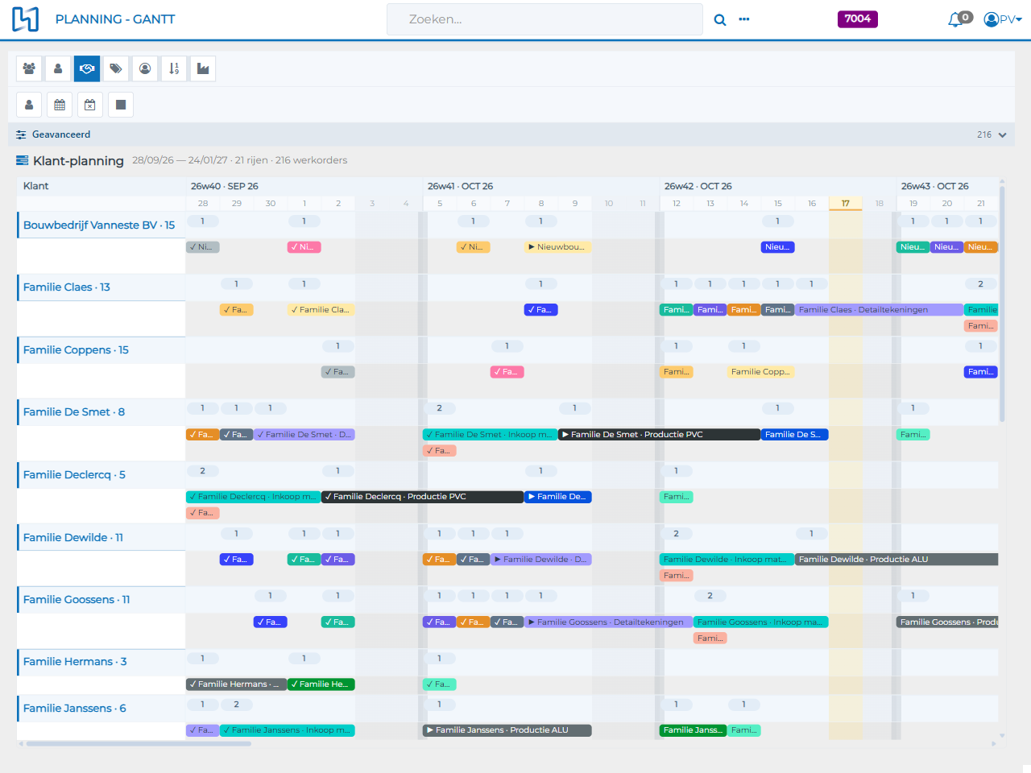Open the factory production view icon
1031x773 pixels.
coord(203,68)
